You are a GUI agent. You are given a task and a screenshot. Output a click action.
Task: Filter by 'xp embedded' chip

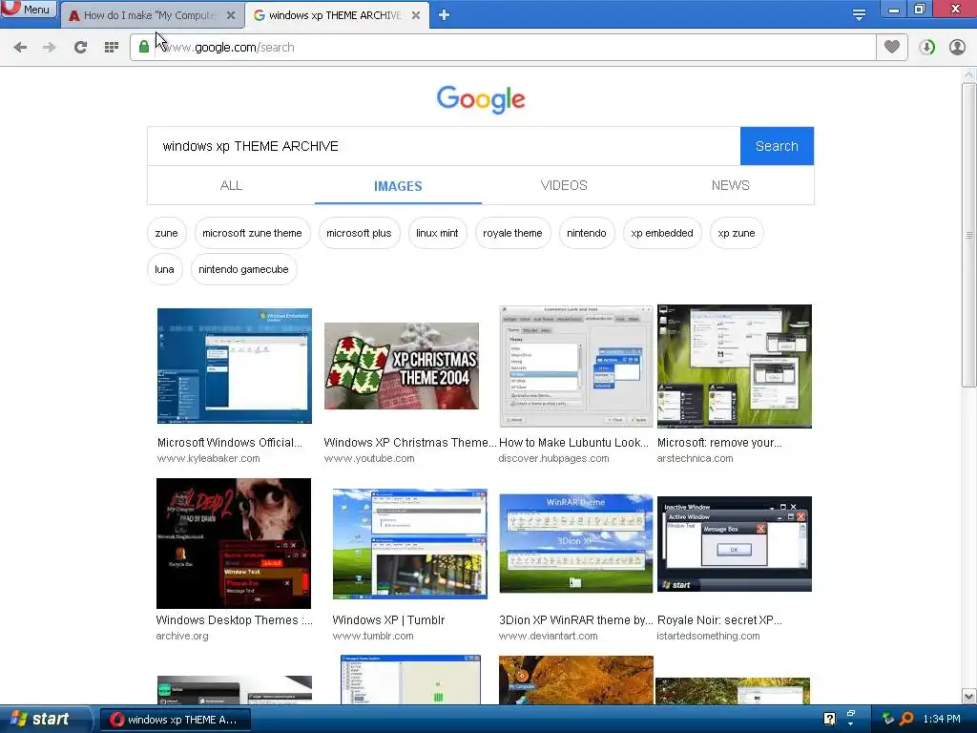tap(662, 233)
